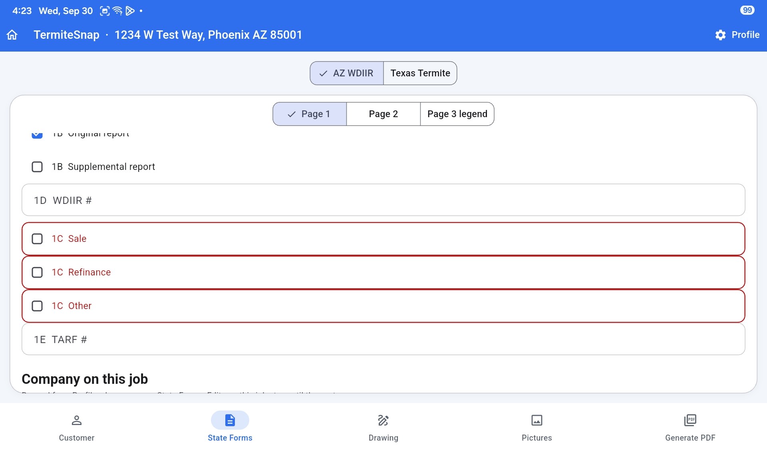Viewport: 767px width, 451px height.
Task: Focus the 1D WDIIR # field
Action: point(383,200)
